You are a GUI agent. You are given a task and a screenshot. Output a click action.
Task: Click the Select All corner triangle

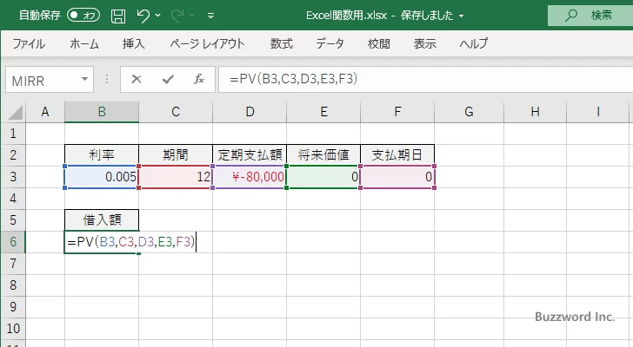pos(15,112)
